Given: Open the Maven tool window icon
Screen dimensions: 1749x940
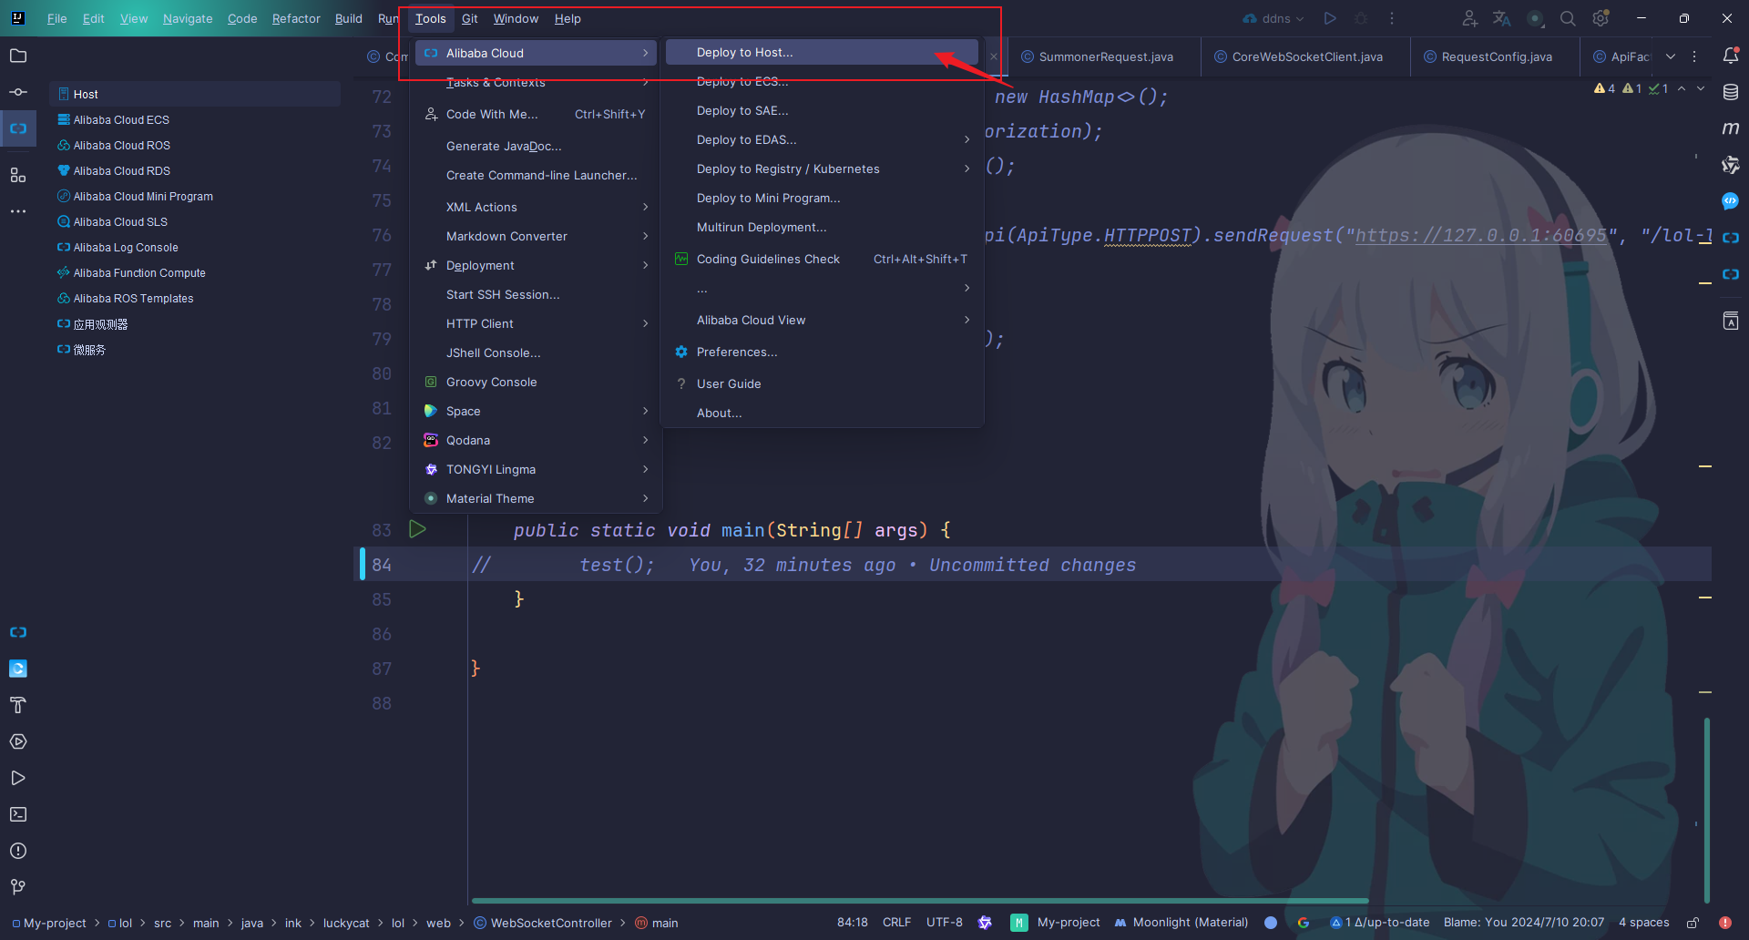Looking at the screenshot, I should [1731, 128].
